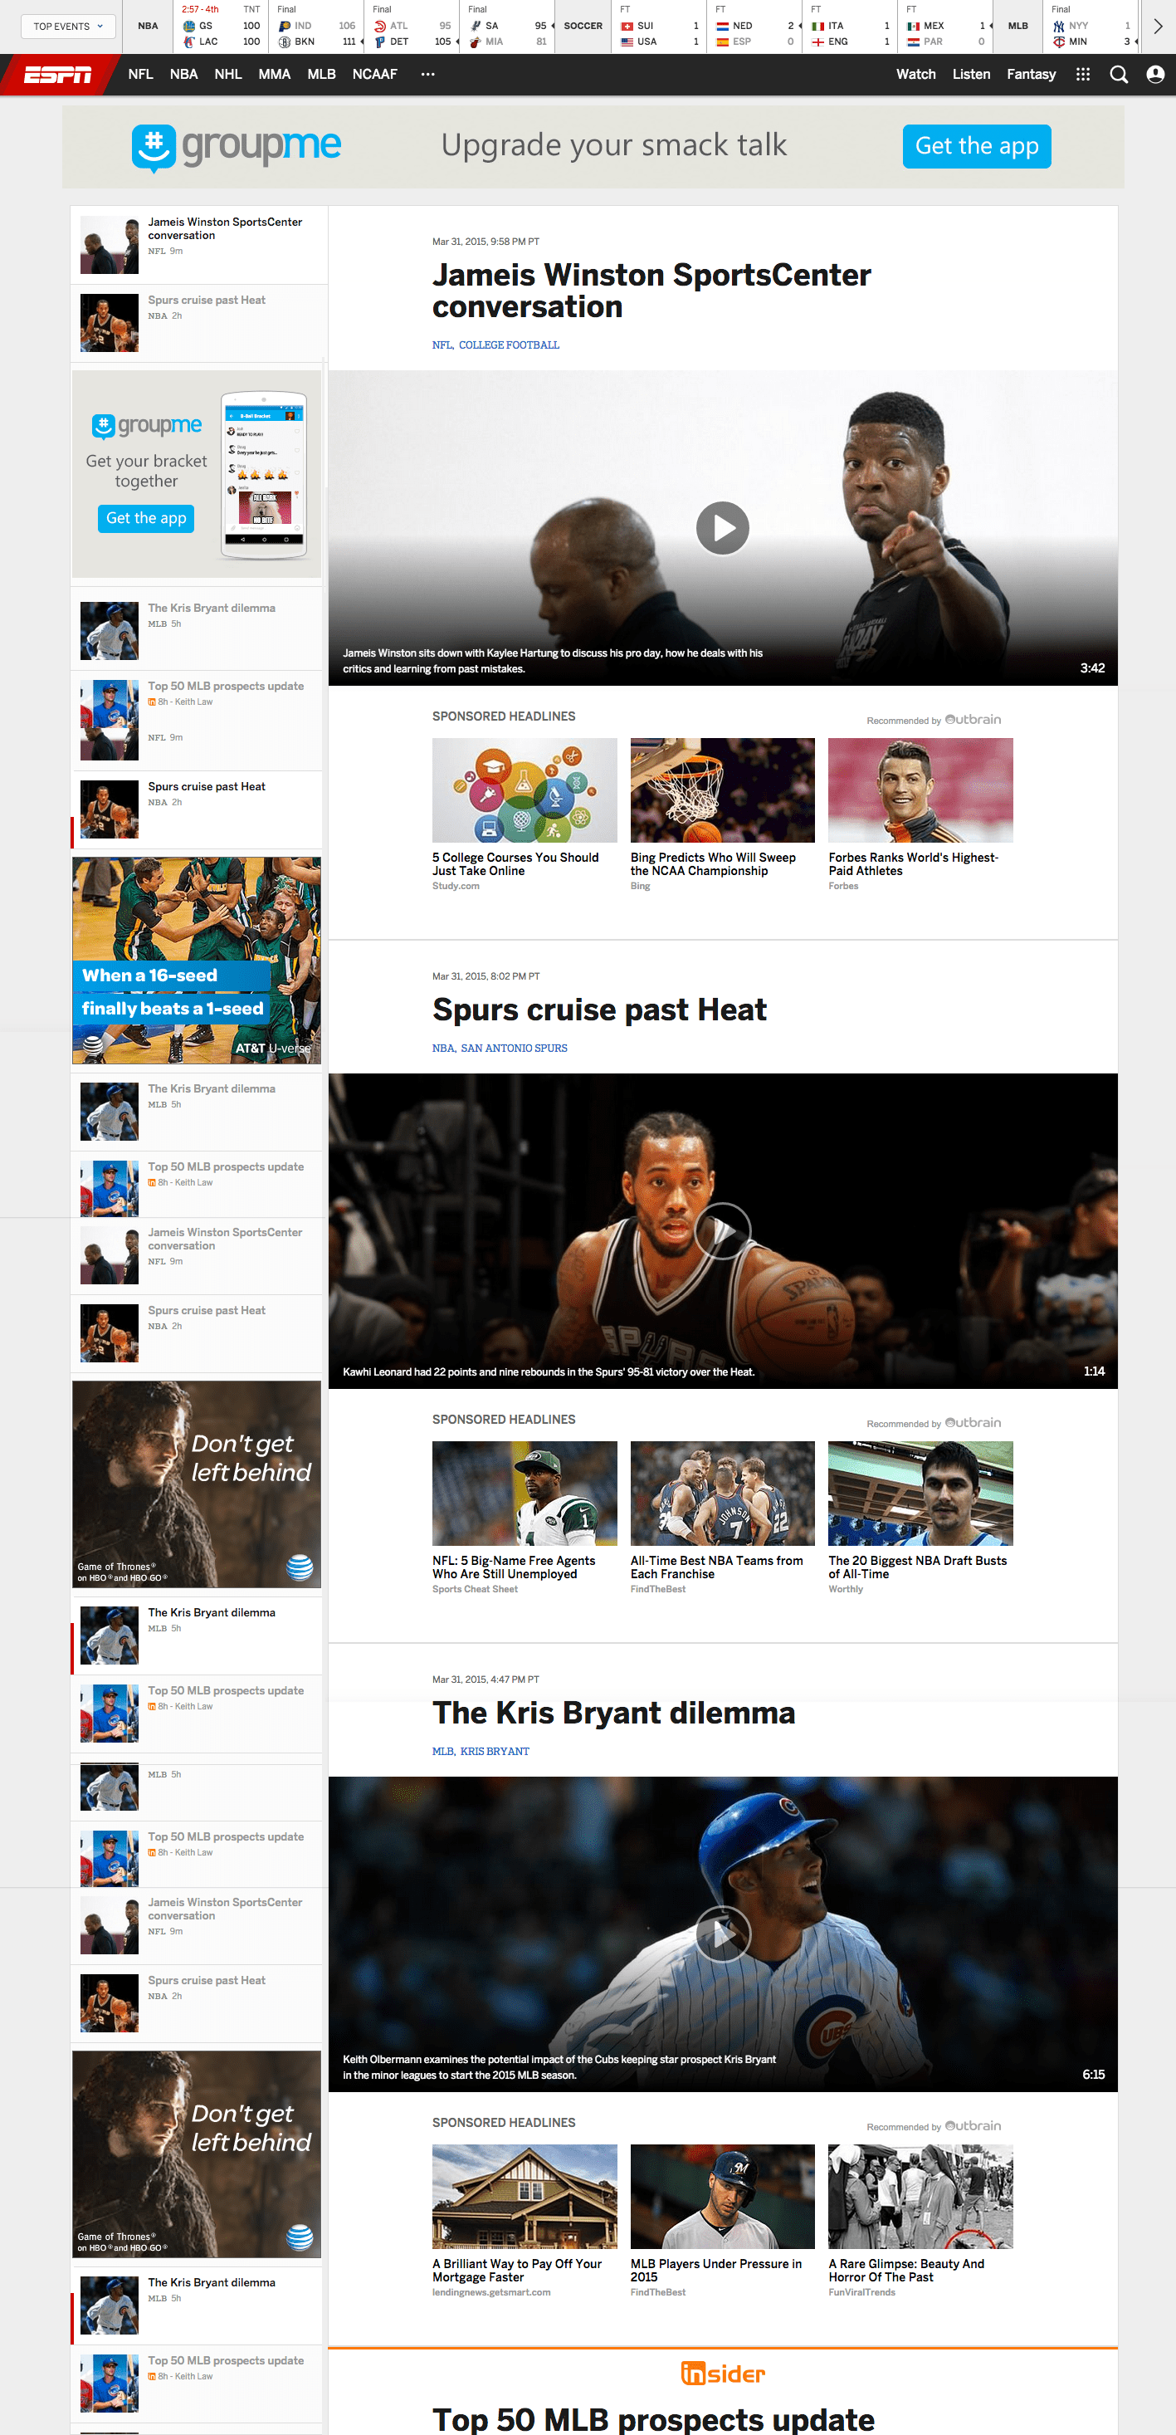Open The Kris Bryant dilemma headline
This screenshot has height=2435, width=1176.
coord(614,1713)
